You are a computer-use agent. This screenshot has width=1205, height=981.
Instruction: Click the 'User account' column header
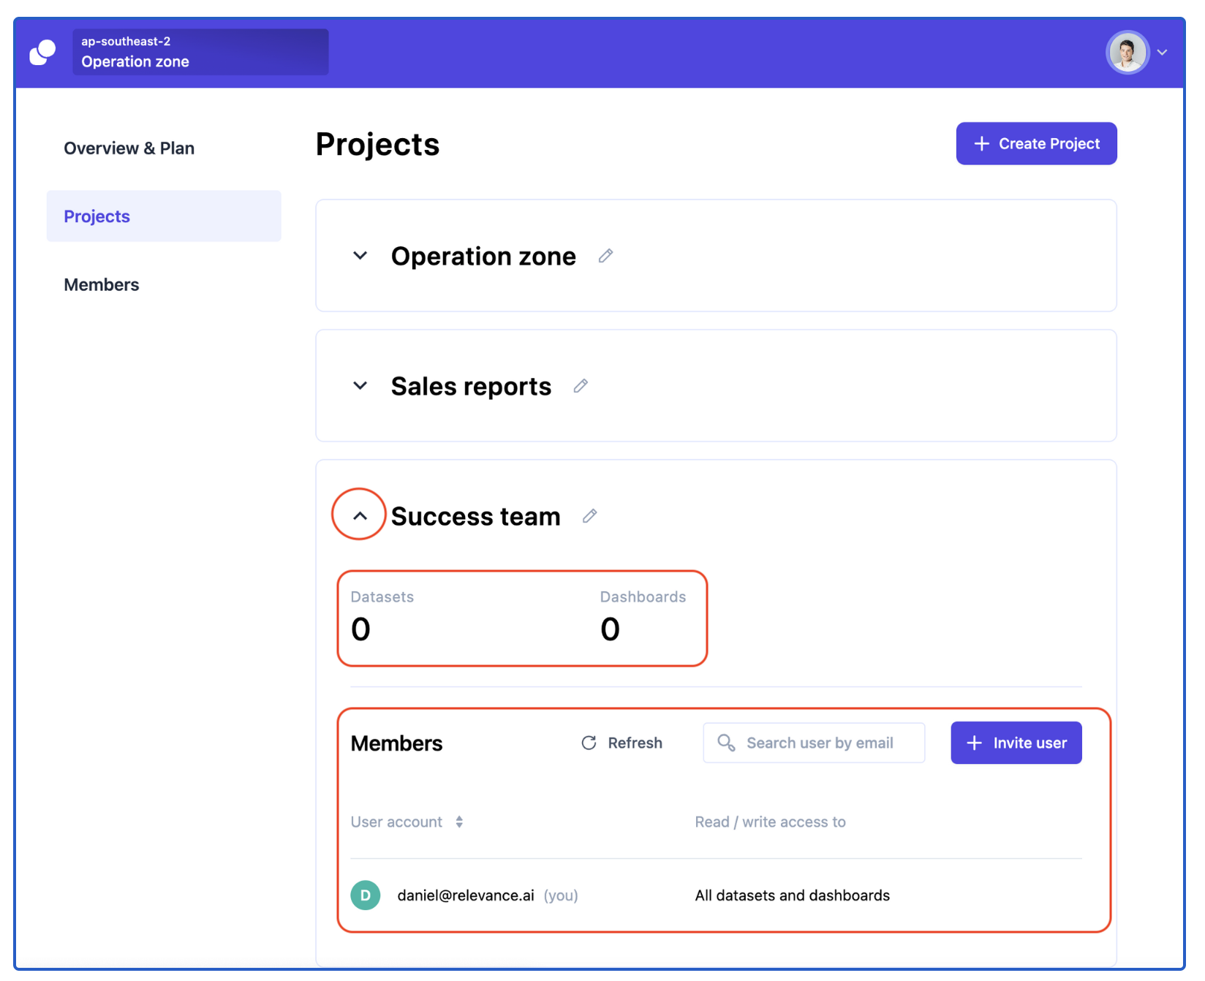pos(396,822)
